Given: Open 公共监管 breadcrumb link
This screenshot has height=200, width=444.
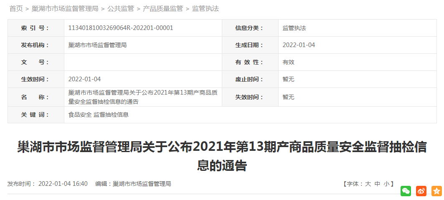Looking at the screenshot, I should (x=121, y=9).
